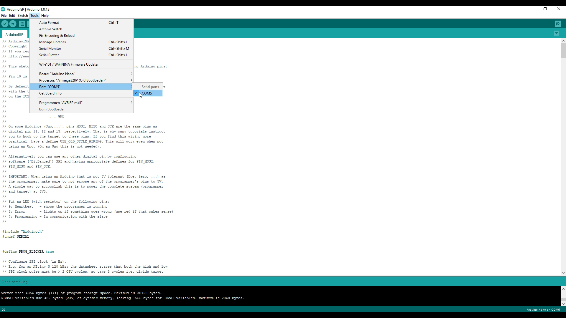Choose Auto Format from Tools menu
Viewport: 566px width, 318px height.
(x=49, y=23)
